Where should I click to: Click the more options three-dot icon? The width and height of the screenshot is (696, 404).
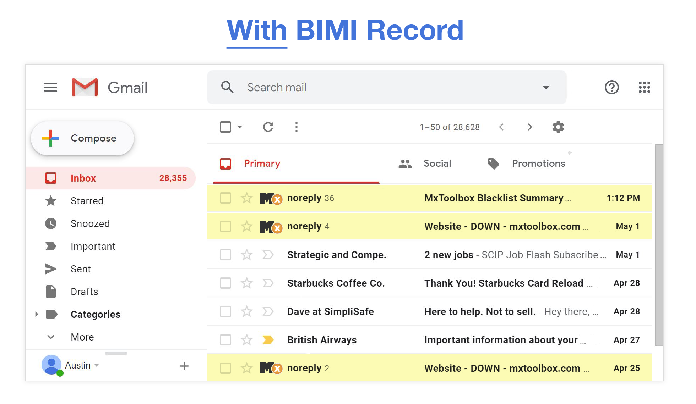pos(297,127)
